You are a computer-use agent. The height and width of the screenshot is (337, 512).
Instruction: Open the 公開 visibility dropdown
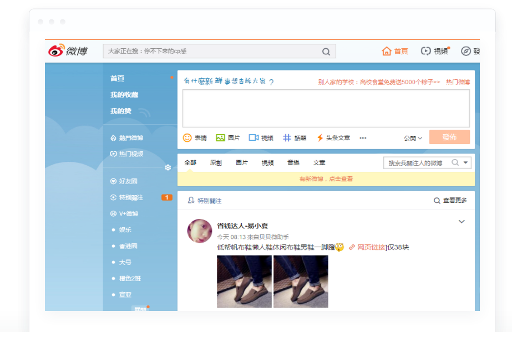coord(413,139)
